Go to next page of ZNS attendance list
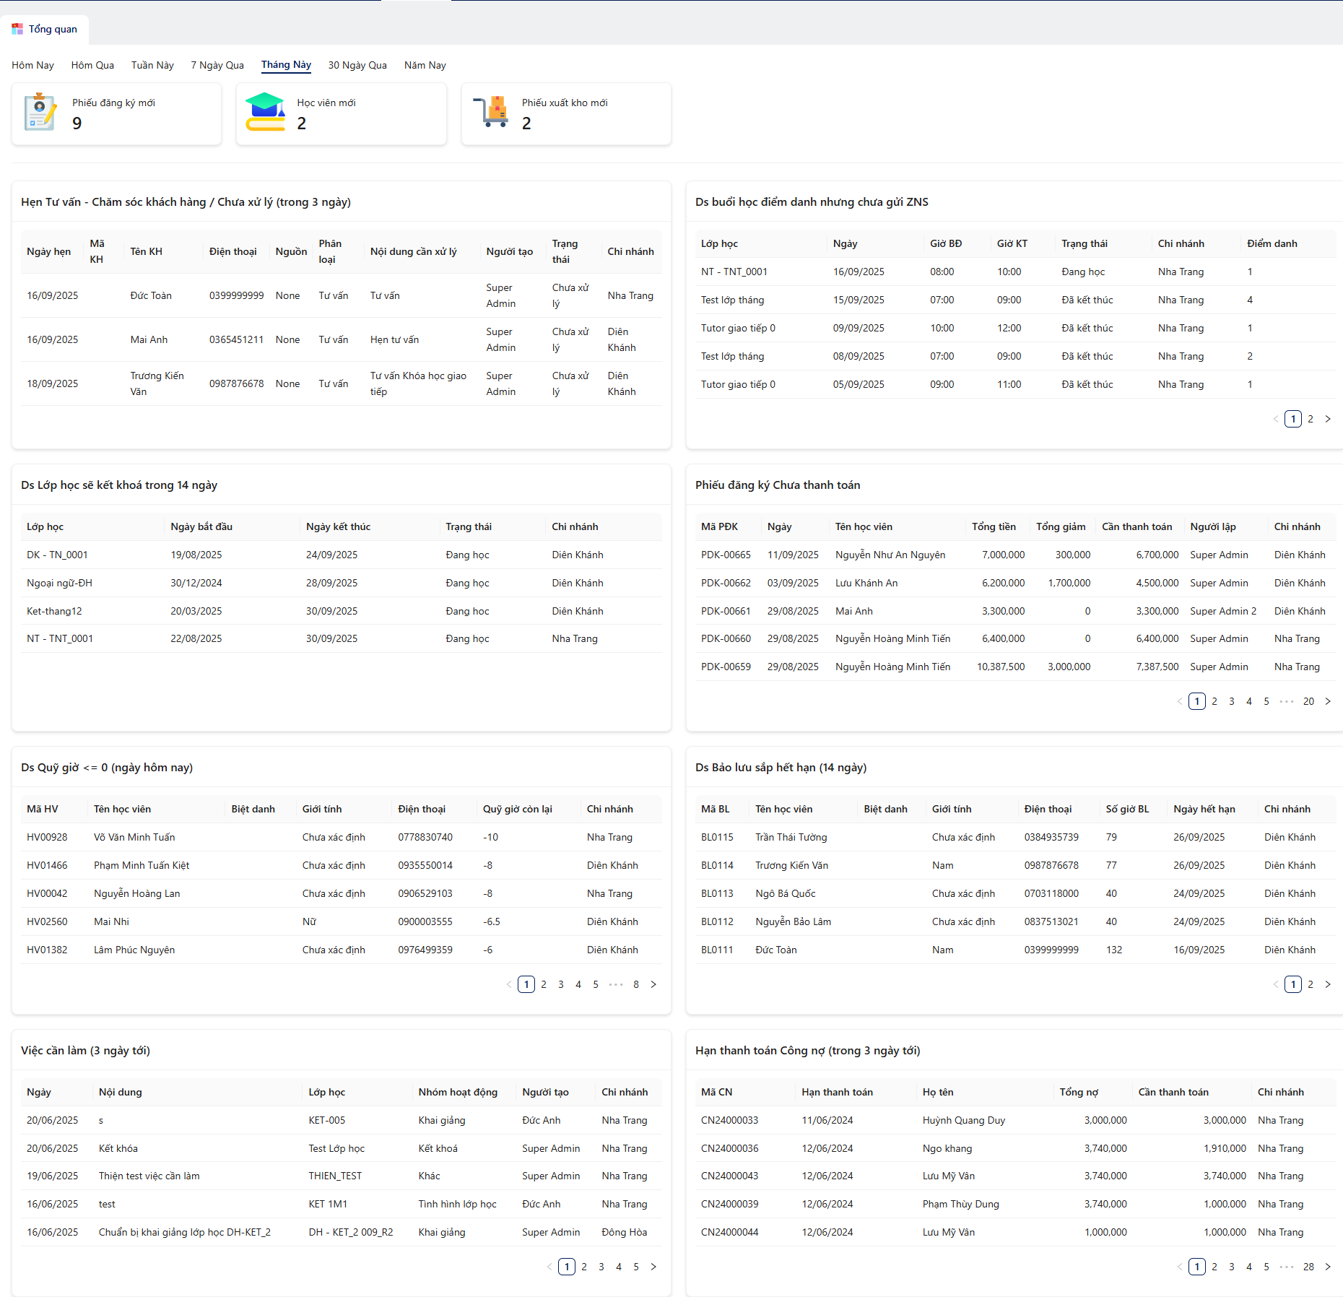The height and width of the screenshot is (1297, 1343). pos(1328,419)
